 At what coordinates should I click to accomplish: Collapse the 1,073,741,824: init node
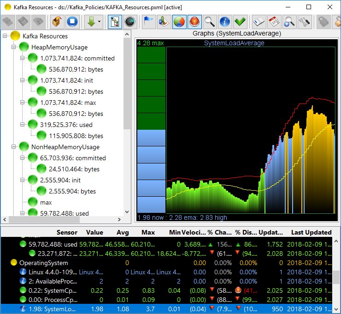pos(22,80)
